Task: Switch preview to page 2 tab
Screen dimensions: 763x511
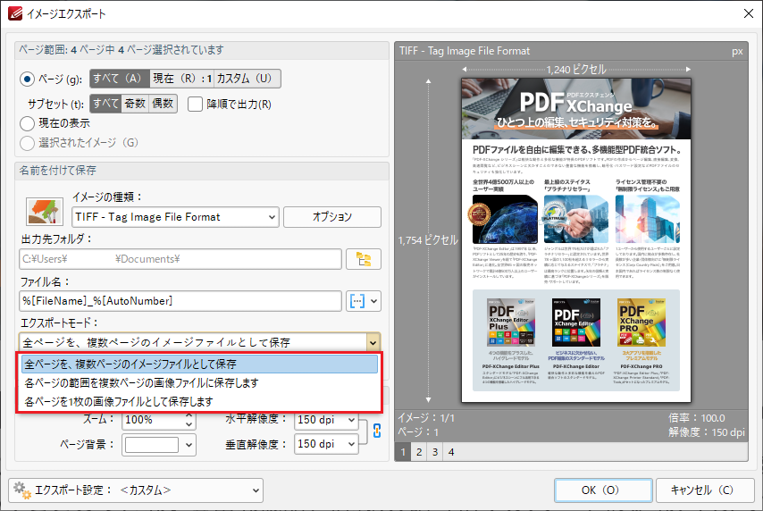Action: click(419, 452)
